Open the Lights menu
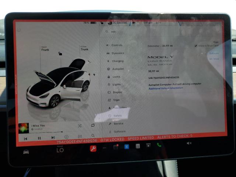236x177 pixels. 114,84
